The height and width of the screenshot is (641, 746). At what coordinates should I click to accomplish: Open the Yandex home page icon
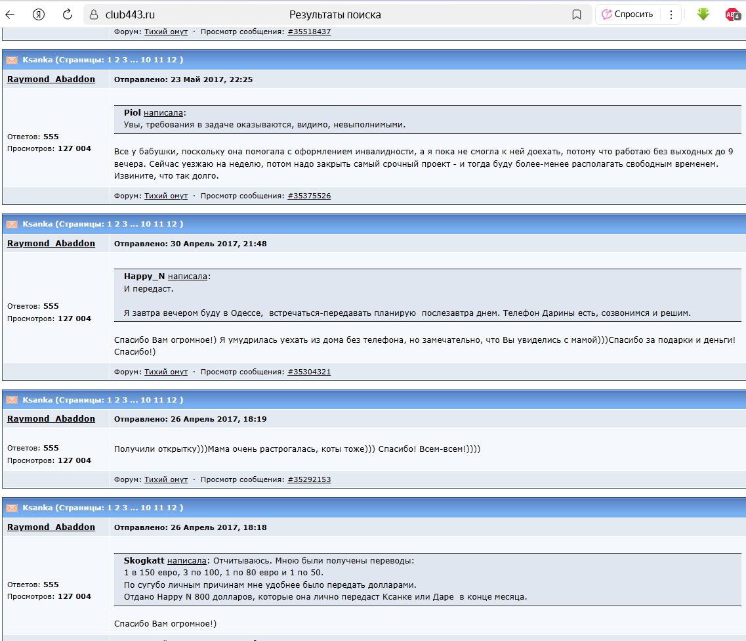(x=39, y=14)
